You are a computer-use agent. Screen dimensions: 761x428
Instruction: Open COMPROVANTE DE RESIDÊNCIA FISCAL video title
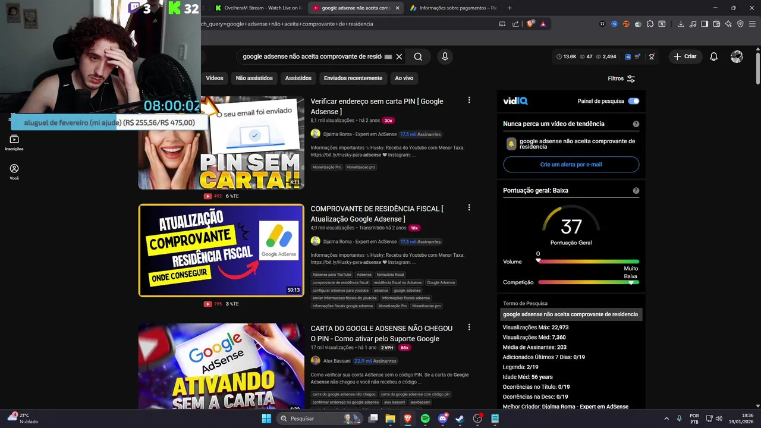pyautogui.click(x=377, y=214)
